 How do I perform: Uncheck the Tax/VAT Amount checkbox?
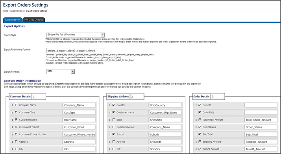point(200,149)
